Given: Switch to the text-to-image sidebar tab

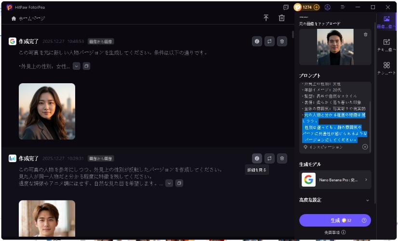Looking at the screenshot, I should pos(386,45).
